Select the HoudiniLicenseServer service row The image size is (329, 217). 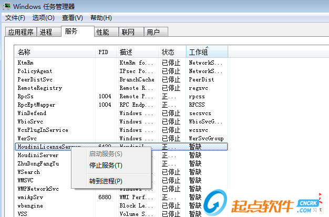click(121, 147)
